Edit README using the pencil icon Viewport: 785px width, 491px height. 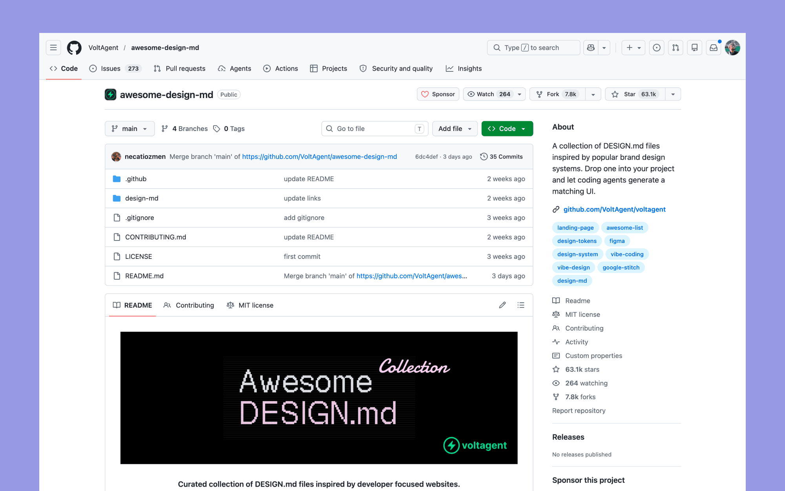click(502, 305)
